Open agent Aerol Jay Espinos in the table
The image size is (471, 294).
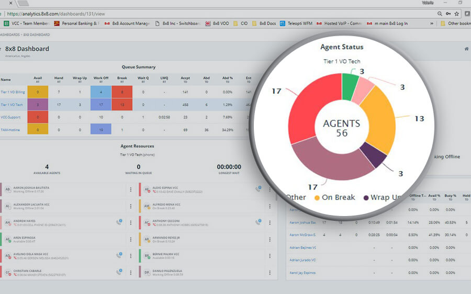[x=302, y=273]
